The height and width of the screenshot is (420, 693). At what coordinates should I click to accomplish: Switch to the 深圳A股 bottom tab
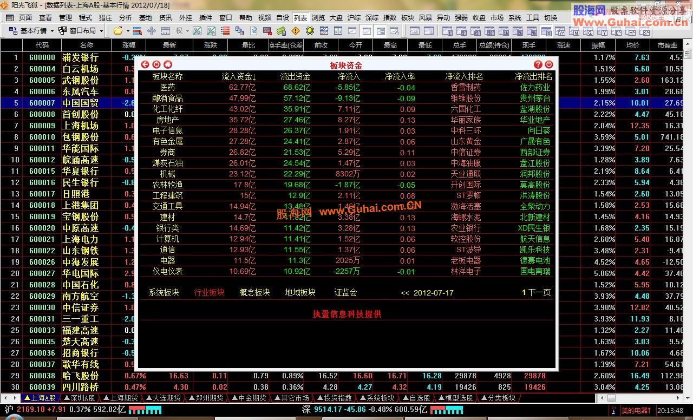pos(79,398)
